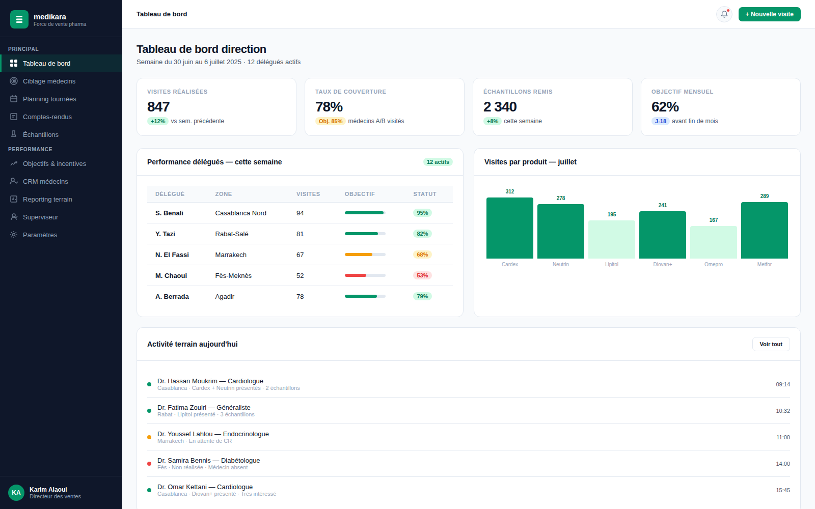Click the KA user avatar
The width and height of the screenshot is (815, 509).
[x=16, y=493]
